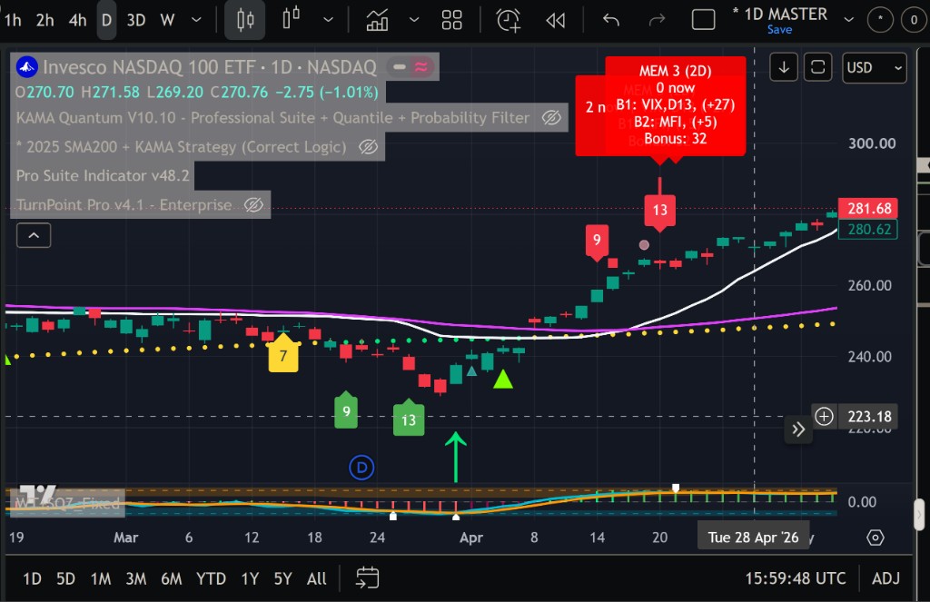Viewport: 930px width, 602px height.
Task: Click the auto-fit data to screen icon
Action: 818,67
